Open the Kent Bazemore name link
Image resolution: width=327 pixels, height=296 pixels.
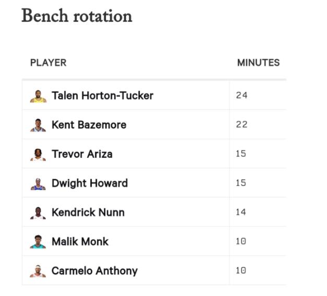(x=89, y=125)
